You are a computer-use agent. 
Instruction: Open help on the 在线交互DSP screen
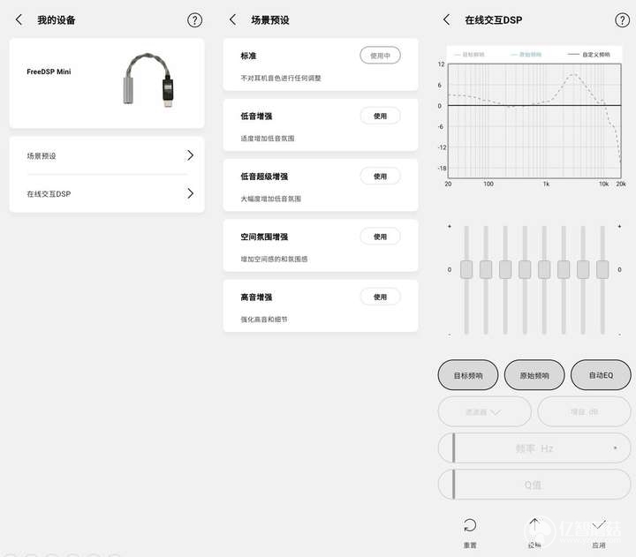point(622,20)
